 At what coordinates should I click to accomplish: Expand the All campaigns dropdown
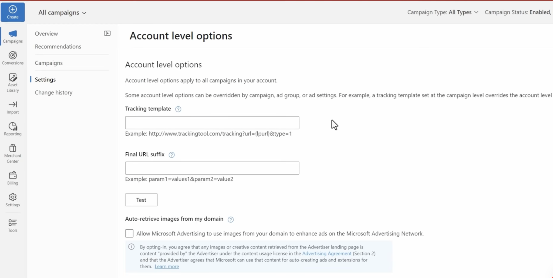point(62,12)
